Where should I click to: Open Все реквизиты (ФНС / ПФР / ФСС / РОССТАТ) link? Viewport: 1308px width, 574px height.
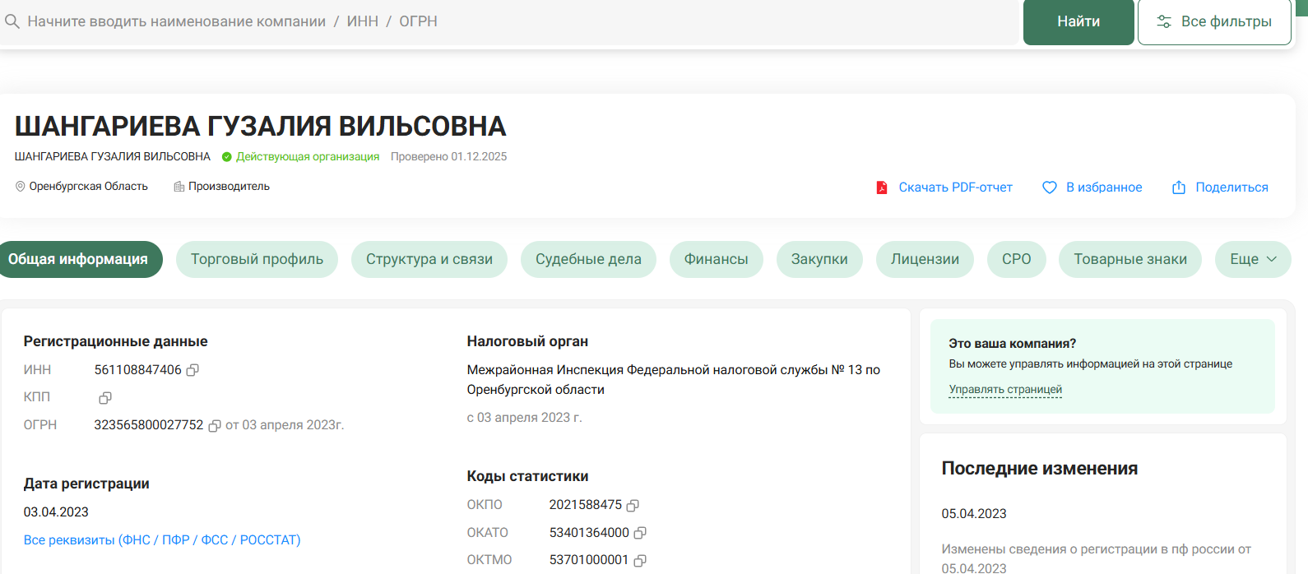click(x=162, y=539)
